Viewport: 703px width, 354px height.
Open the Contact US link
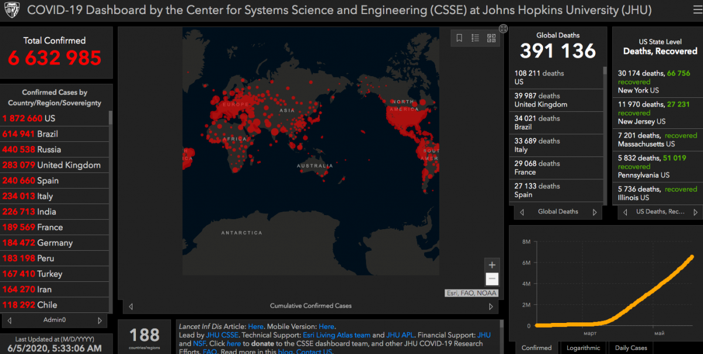pyautogui.click(x=313, y=352)
